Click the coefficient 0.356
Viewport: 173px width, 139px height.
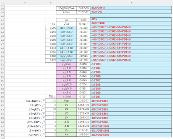pyautogui.click(x=50, y=52)
